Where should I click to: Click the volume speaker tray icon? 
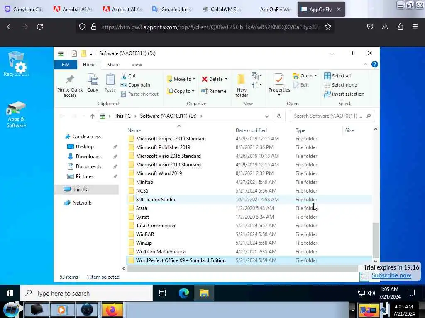coord(371,293)
